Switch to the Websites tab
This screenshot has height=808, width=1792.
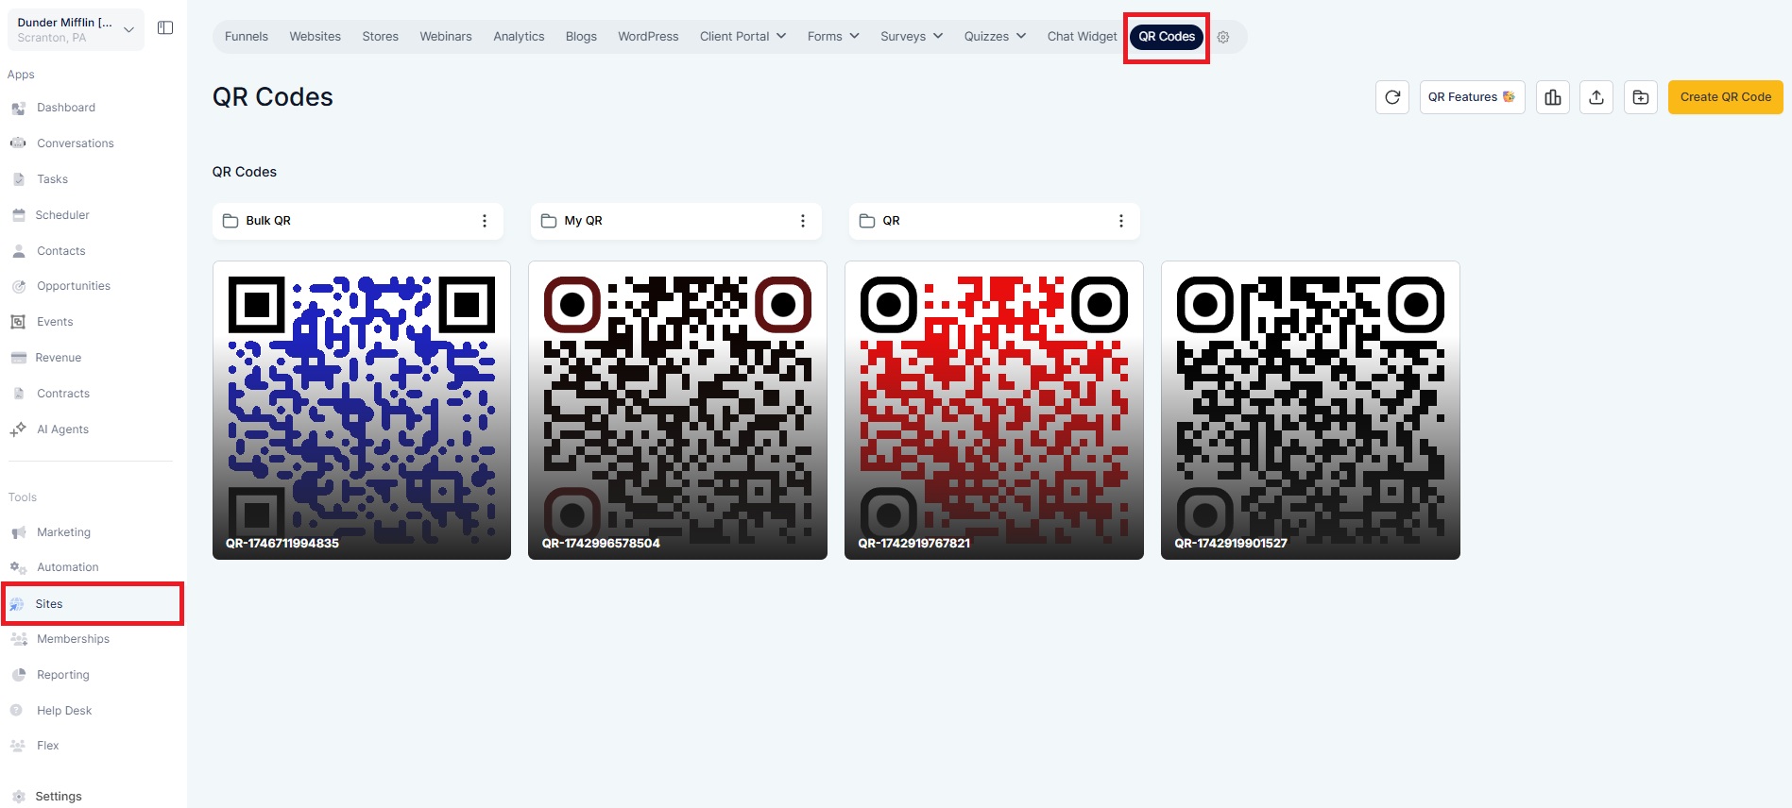pyautogui.click(x=315, y=37)
